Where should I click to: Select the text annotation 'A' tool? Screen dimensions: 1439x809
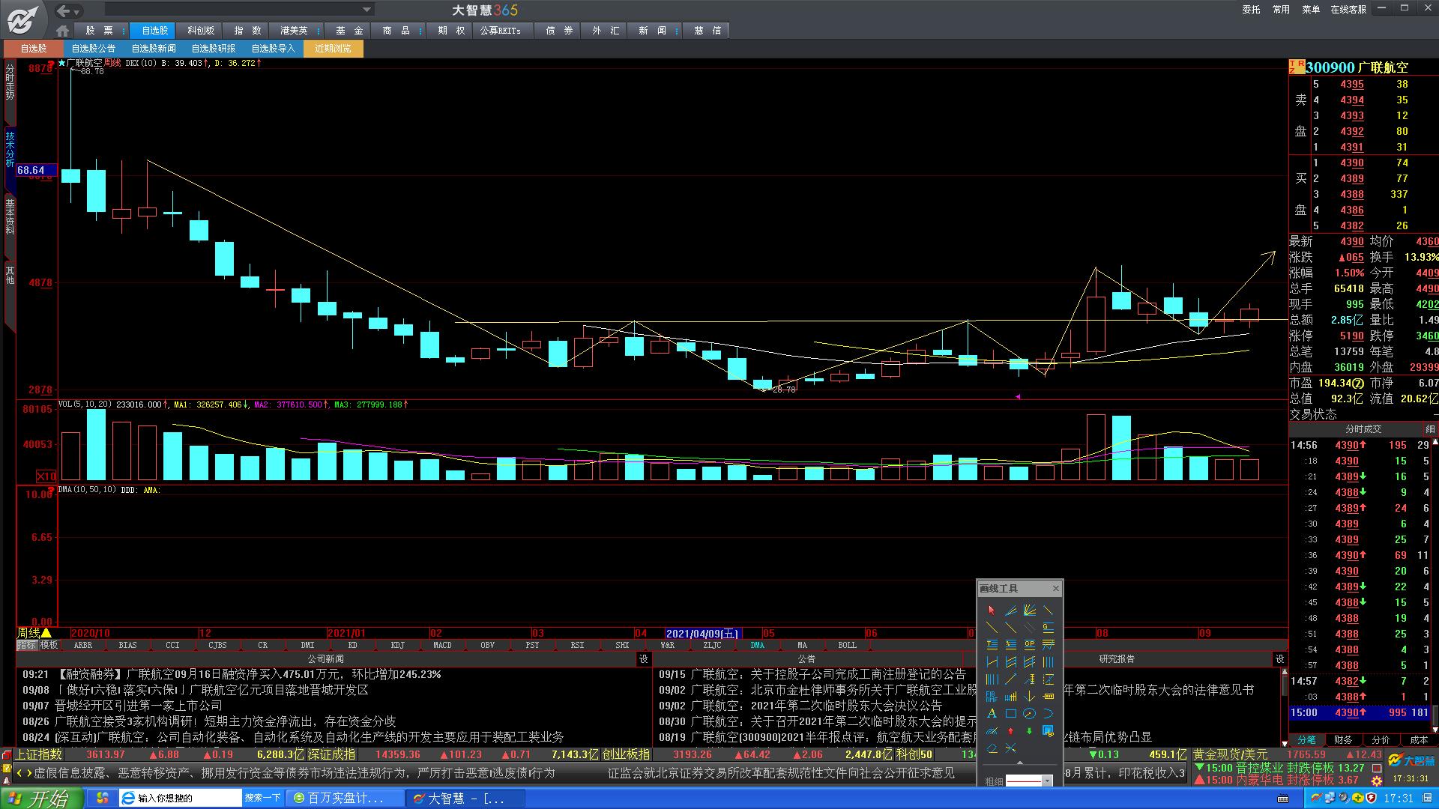[x=992, y=713]
